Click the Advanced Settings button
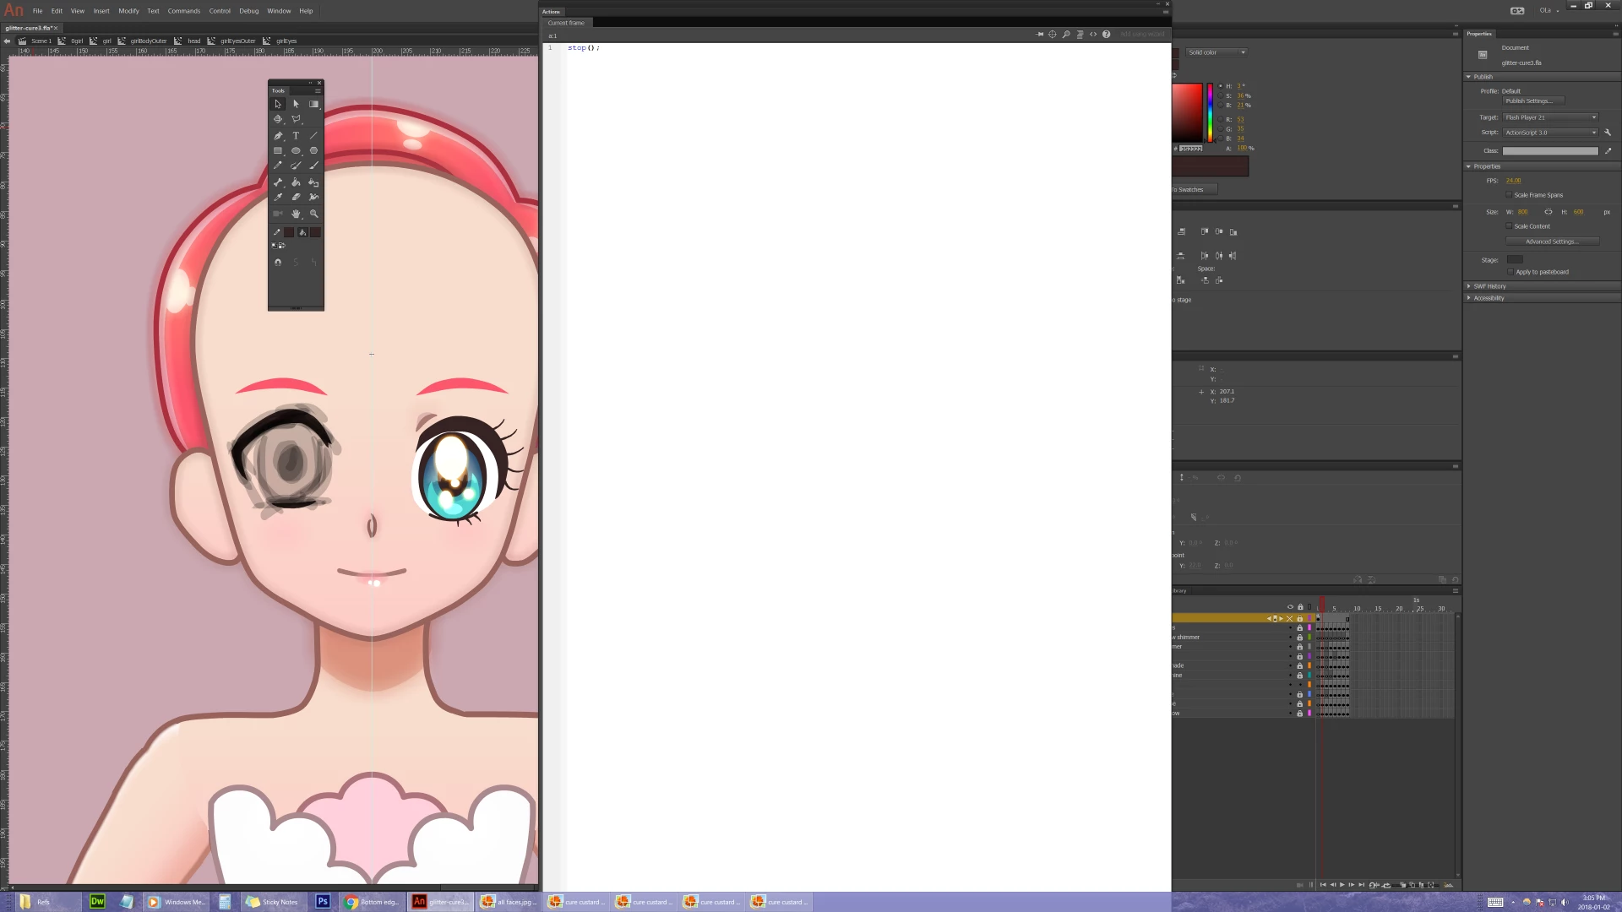 [x=1552, y=242]
